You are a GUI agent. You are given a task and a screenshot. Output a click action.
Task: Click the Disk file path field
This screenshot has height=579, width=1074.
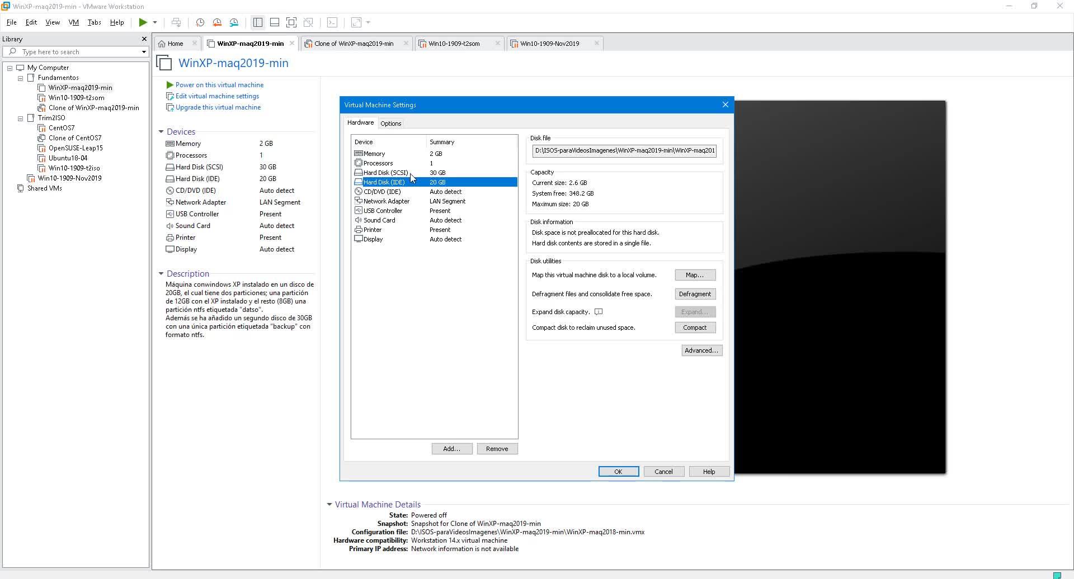click(x=624, y=150)
